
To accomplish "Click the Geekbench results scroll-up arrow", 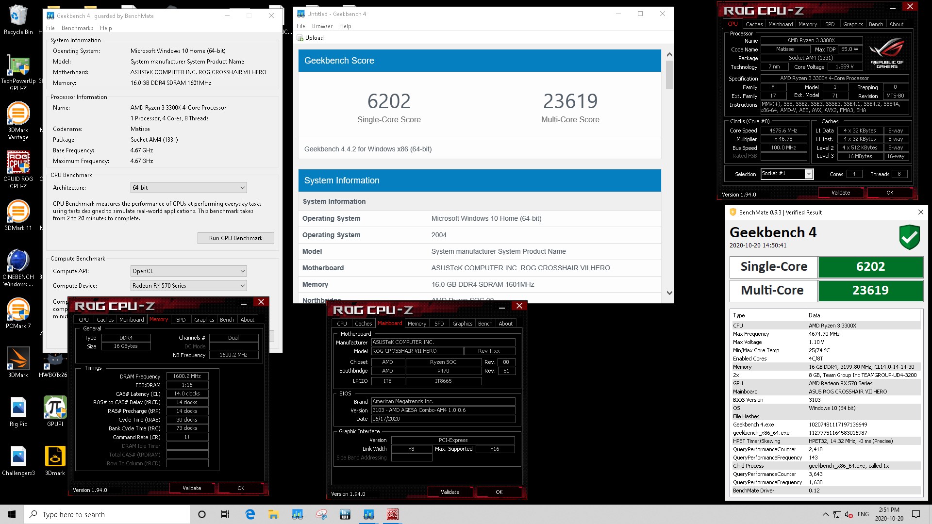I will (669, 55).
